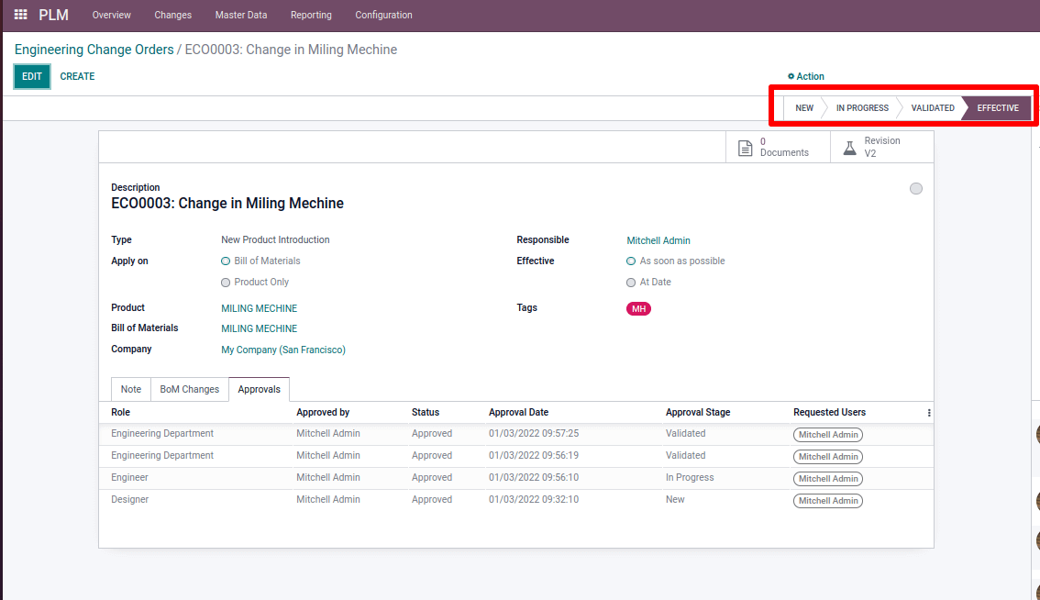Viewport: 1040px width, 600px height.
Task: Switch to the BoM Changes tab
Action: pyautogui.click(x=190, y=389)
